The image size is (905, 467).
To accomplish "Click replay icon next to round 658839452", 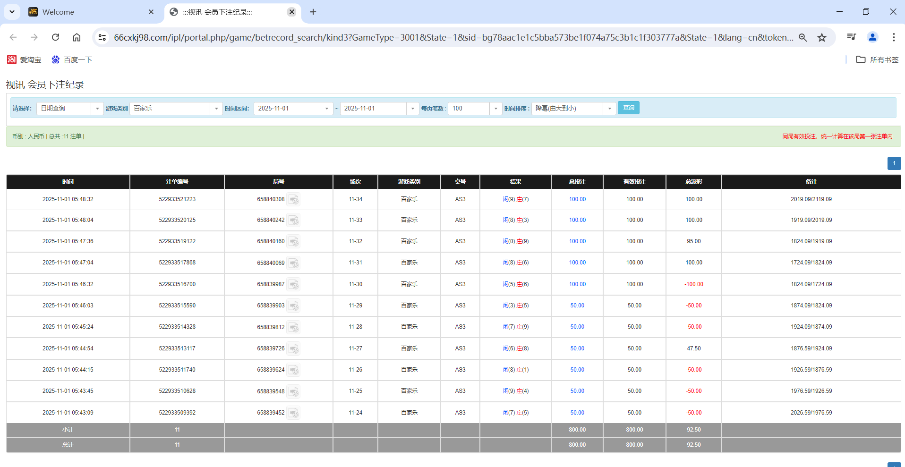I will click(x=293, y=413).
